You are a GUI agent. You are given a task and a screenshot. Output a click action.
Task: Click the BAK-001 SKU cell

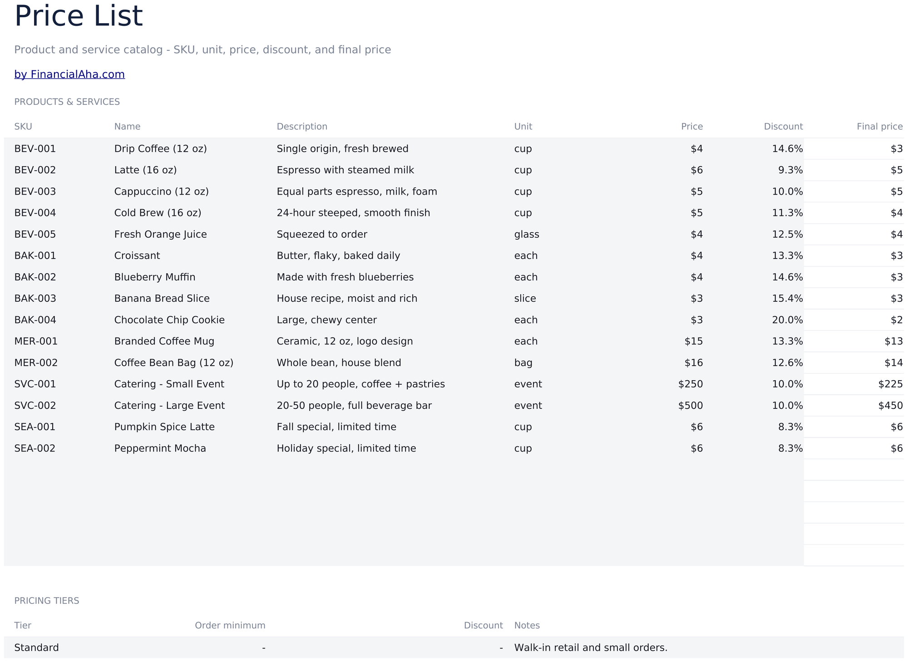(x=35, y=256)
